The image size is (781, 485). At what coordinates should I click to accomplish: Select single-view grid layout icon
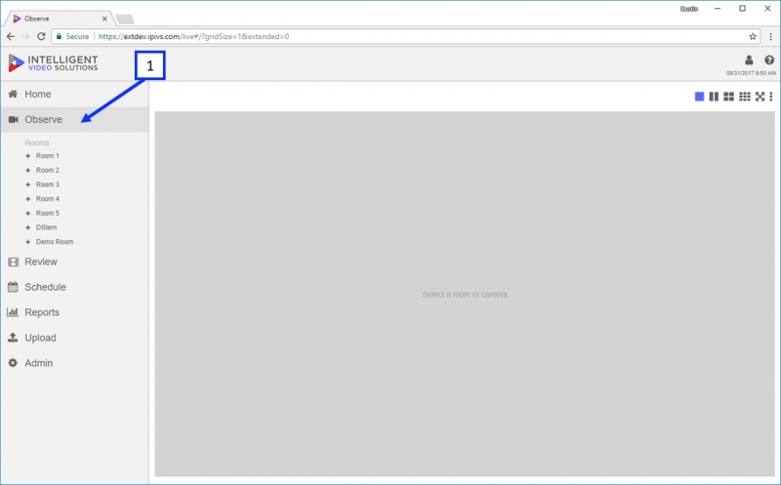coord(699,97)
